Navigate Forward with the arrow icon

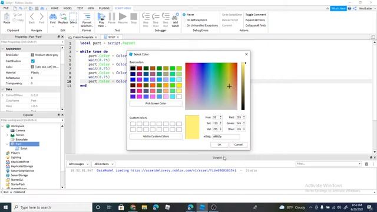tap(42, 17)
